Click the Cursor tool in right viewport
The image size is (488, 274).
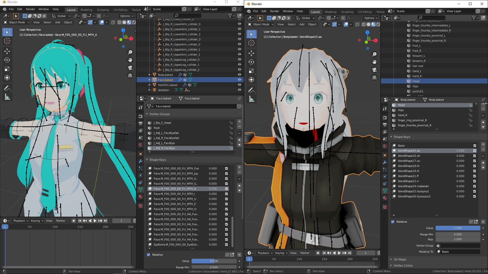click(x=251, y=43)
